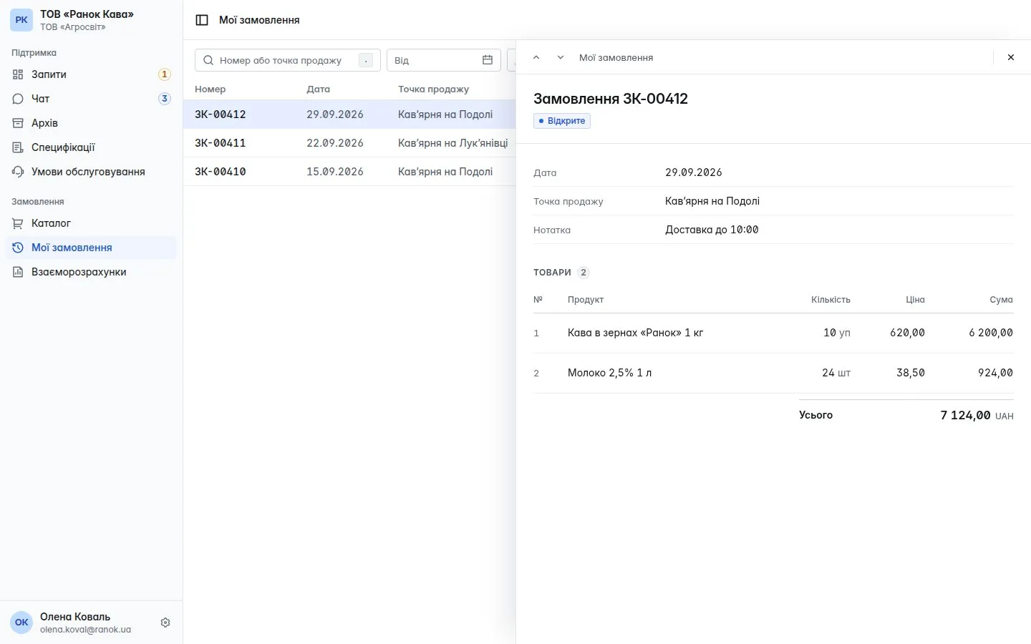Open Каталог in the sidebar
The image size is (1031, 644).
(92, 223)
